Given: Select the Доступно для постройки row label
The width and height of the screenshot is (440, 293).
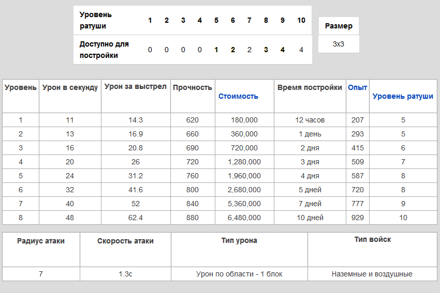Looking at the screenshot, I should [105, 50].
